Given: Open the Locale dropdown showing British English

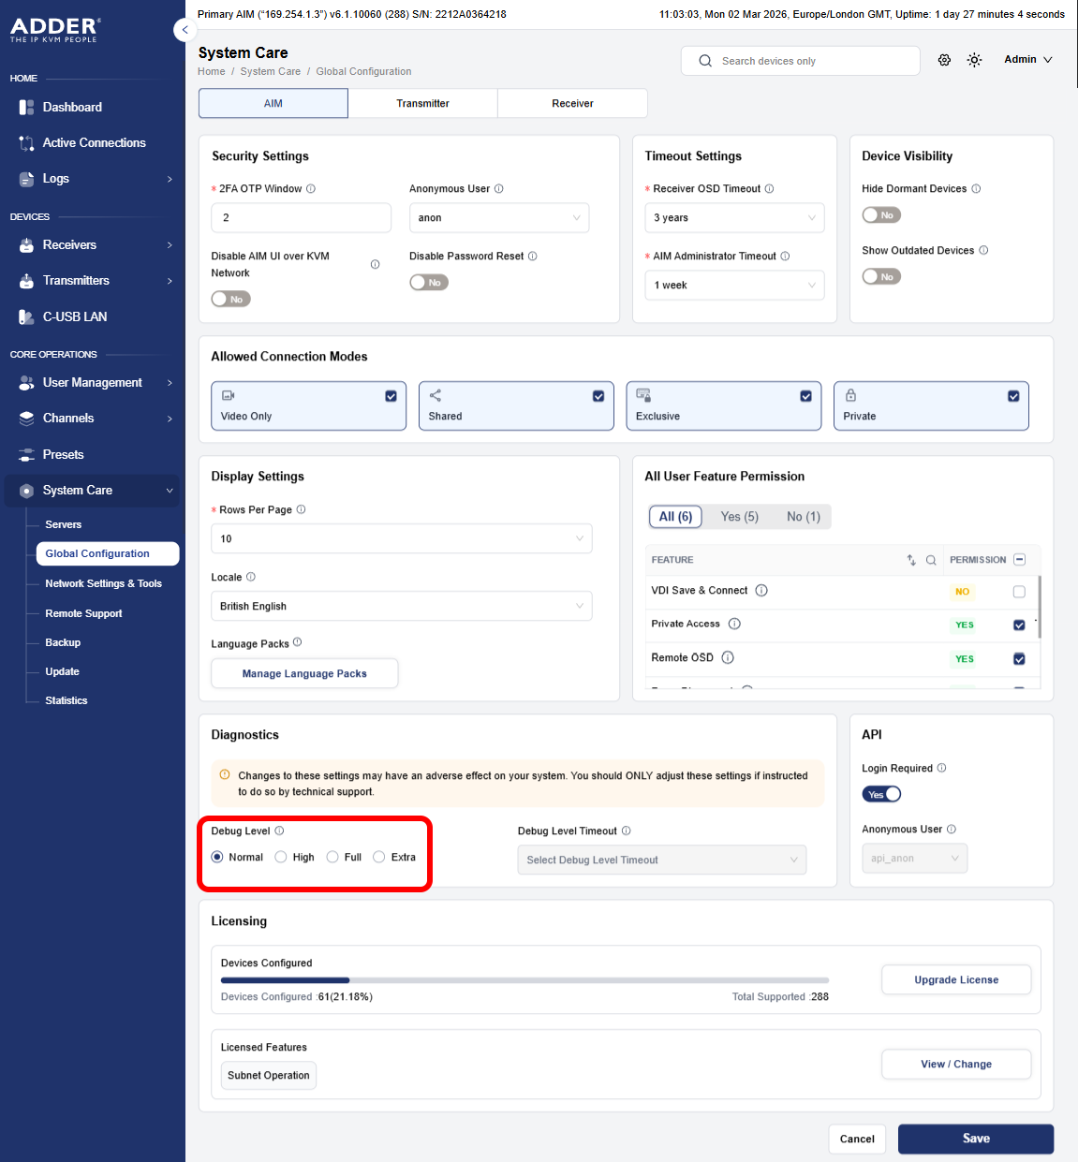Looking at the screenshot, I should click(x=401, y=606).
